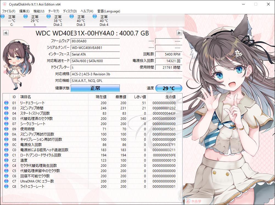Image resolution: width=275 pixels, height=205 pixels.
Task: Open the 編集(E) menu
Action: tap(24, 11)
